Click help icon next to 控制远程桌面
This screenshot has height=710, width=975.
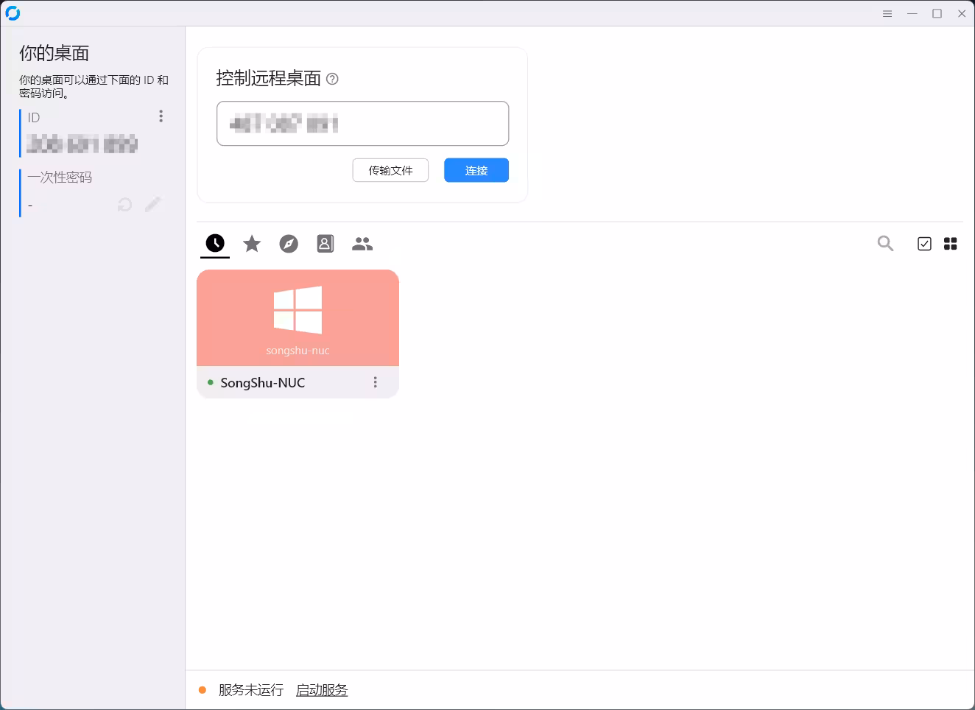(x=332, y=79)
